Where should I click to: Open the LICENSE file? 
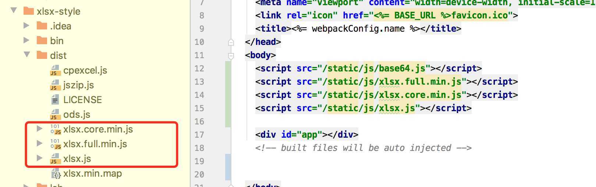[82, 100]
